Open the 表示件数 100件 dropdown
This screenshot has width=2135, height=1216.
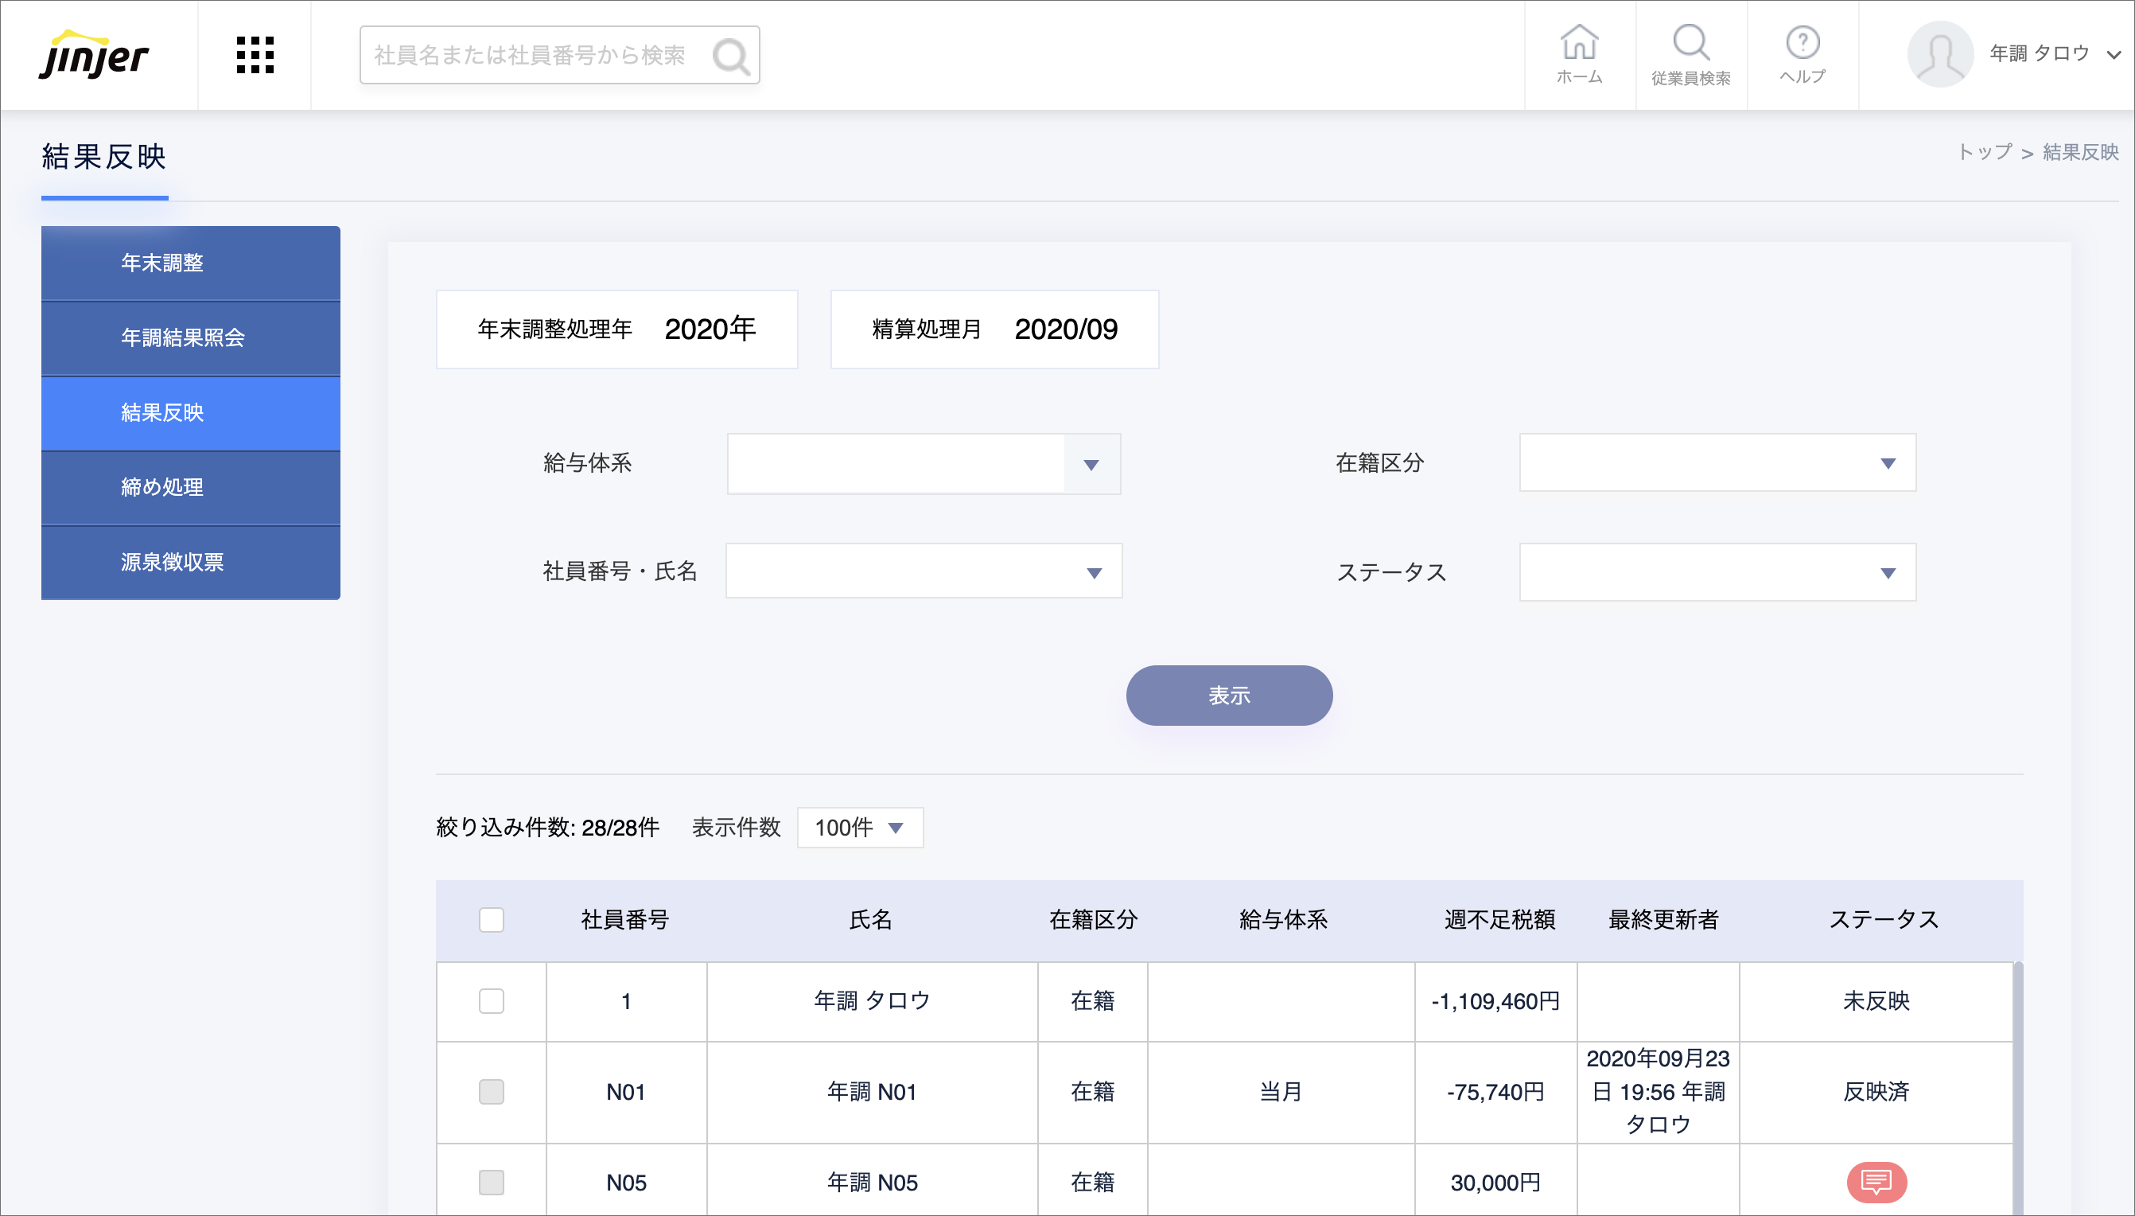click(860, 828)
